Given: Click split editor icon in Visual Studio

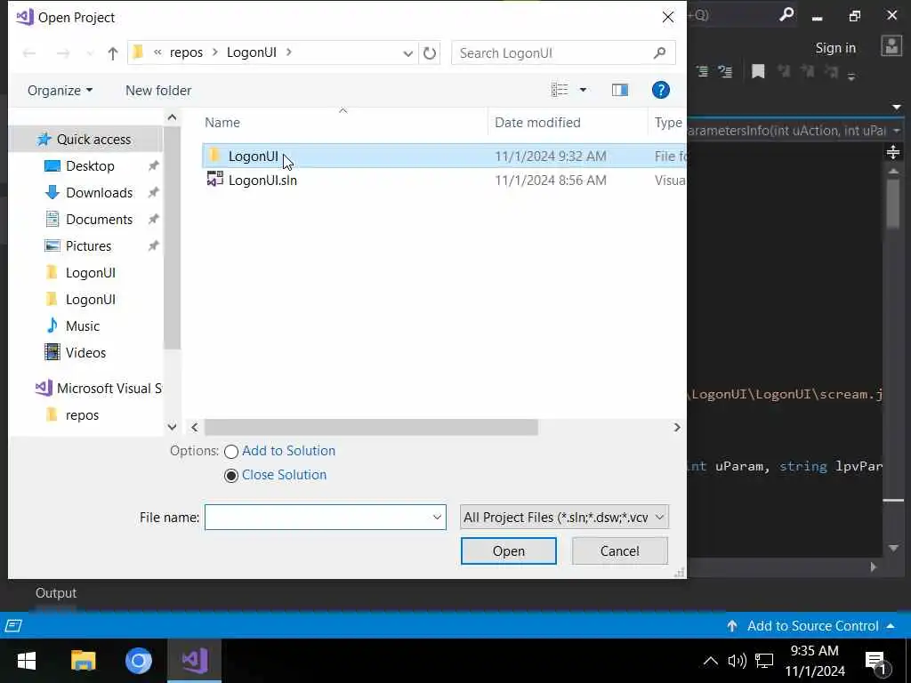Looking at the screenshot, I should [893, 152].
